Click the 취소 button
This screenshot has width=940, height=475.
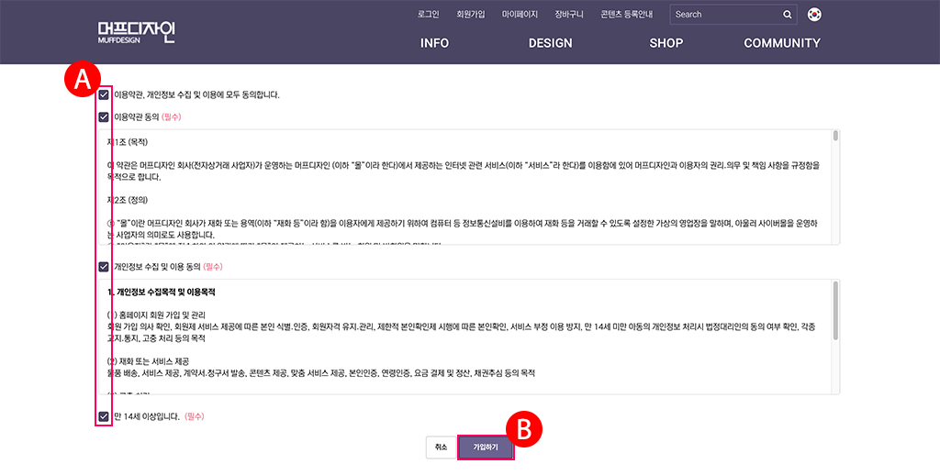[442, 447]
